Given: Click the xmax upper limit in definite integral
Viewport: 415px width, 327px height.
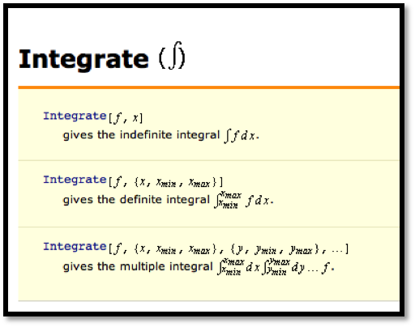Looking at the screenshot, I should (x=231, y=194).
